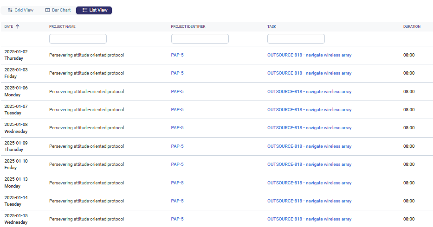The image size is (433, 227).
Task: Select the List View tab
Action: coord(94,10)
